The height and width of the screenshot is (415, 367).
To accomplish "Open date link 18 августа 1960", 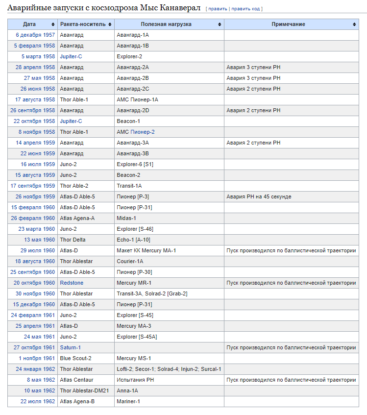I will [x=35, y=262].
